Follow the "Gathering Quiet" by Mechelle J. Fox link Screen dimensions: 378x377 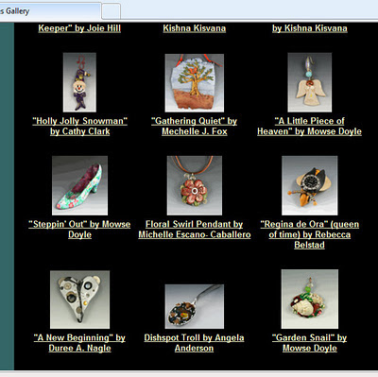[195, 126]
